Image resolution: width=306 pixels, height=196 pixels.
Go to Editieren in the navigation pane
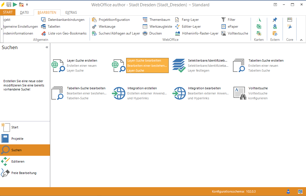tap(18, 161)
